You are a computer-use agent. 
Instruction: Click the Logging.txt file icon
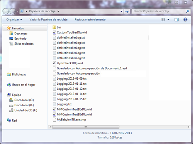(54, 104)
